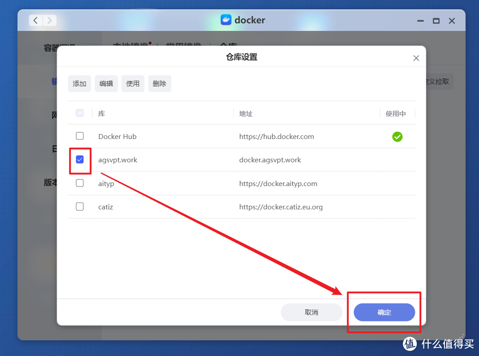The width and height of the screenshot is (479, 356).
Task: Enable the aityp repository checkbox
Action: point(80,183)
